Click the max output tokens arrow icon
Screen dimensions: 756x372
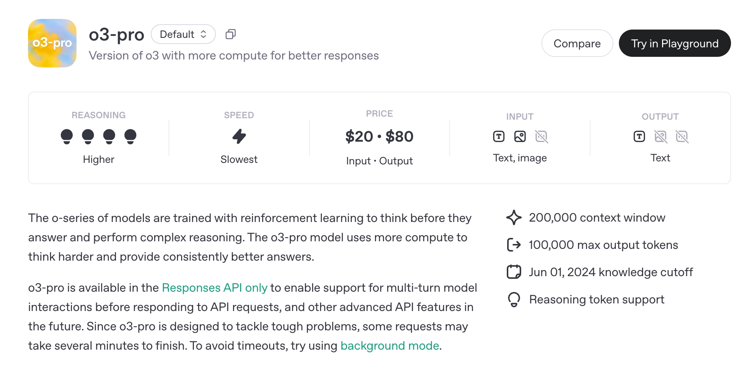click(x=514, y=245)
